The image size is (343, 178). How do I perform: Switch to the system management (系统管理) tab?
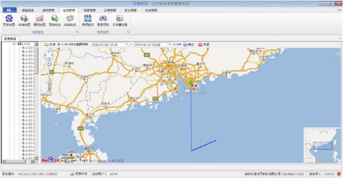pyautogui.click(x=151, y=11)
